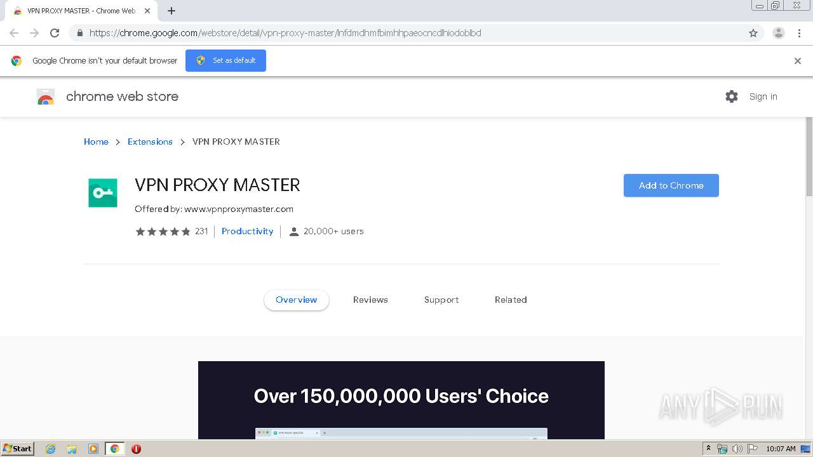Open Chrome's three-dot menu
This screenshot has height=457, width=813.
click(800, 33)
